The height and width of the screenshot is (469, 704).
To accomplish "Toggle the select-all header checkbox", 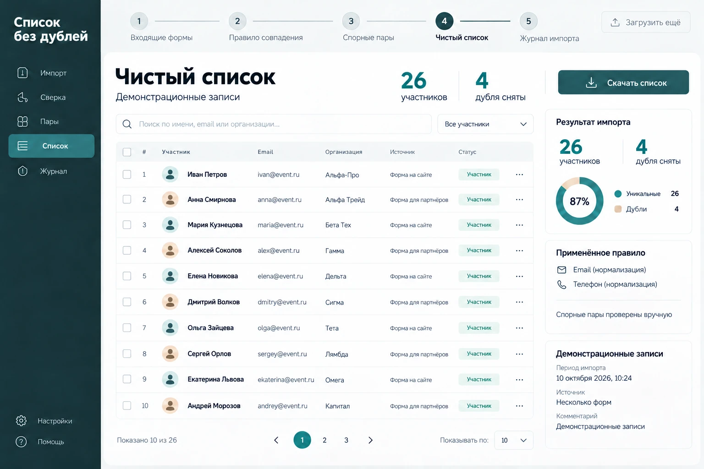I will pyautogui.click(x=127, y=152).
